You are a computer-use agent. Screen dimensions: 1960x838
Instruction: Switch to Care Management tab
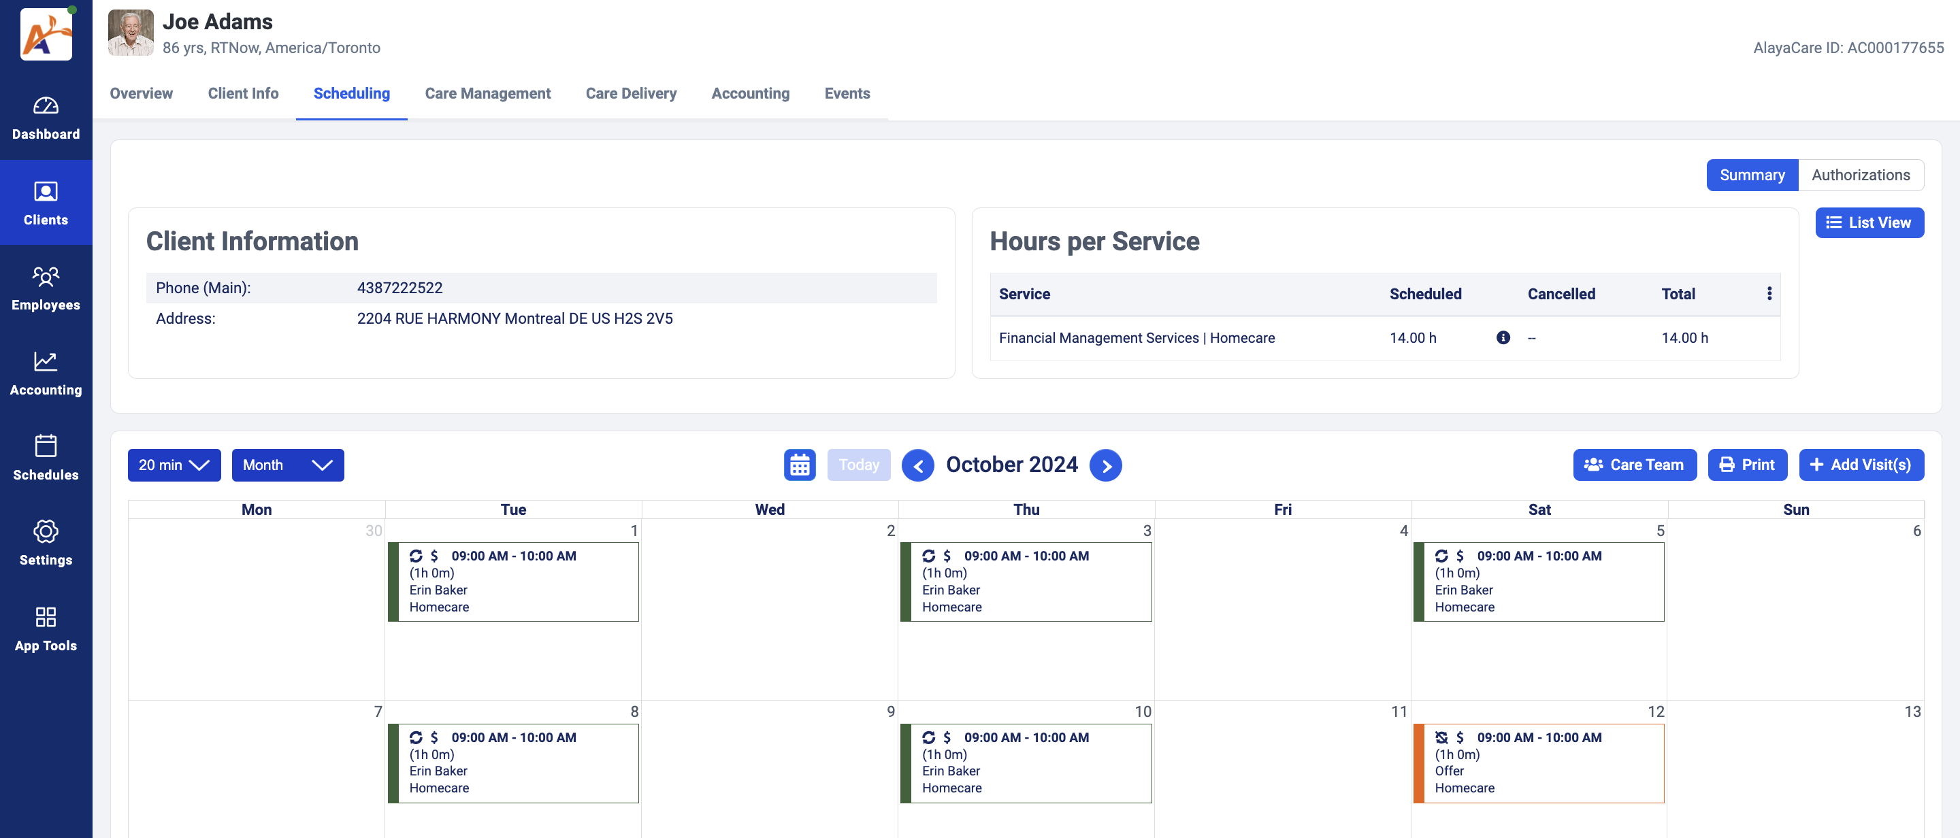[x=487, y=94]
